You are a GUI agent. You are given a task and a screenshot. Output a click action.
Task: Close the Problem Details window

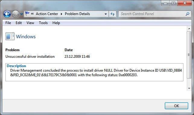pyautogui.click(x=185, y=3)
